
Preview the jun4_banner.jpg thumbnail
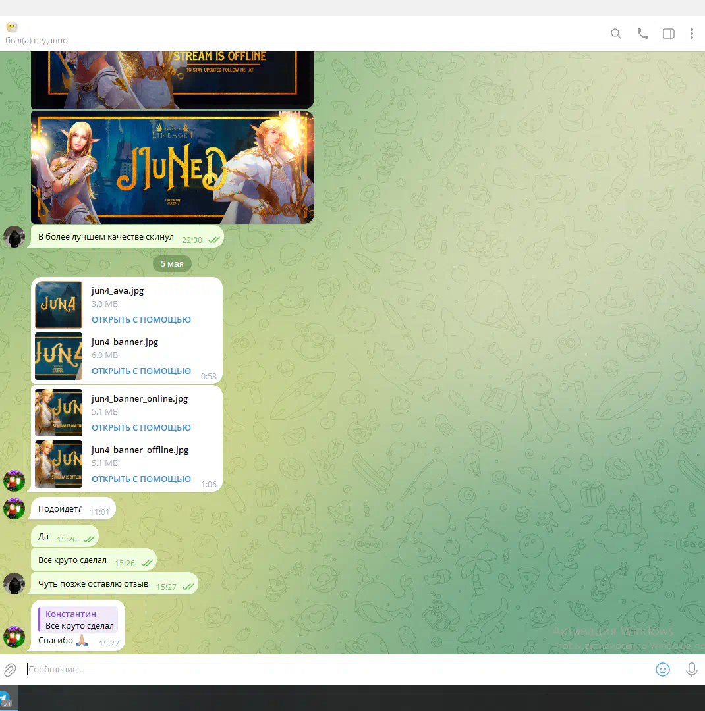point(59,356)
